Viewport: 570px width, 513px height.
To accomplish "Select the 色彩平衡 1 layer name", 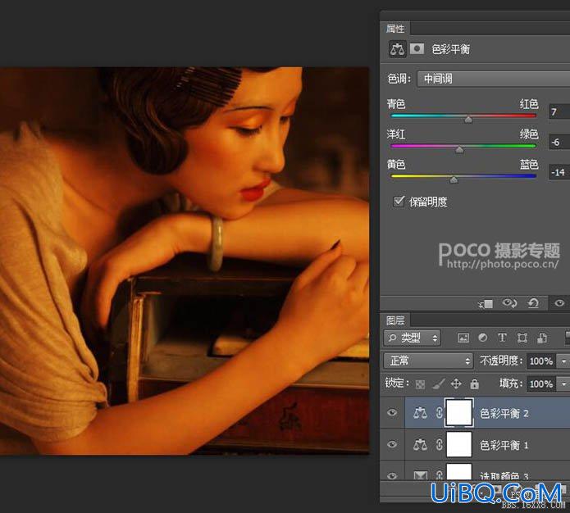I will coord(504,445).
